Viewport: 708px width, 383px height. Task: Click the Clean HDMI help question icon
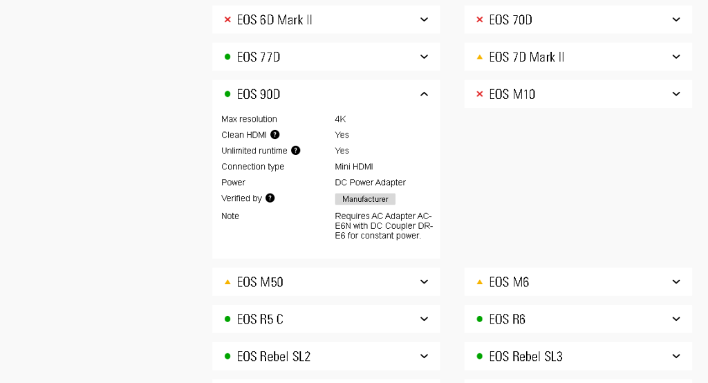275,135
